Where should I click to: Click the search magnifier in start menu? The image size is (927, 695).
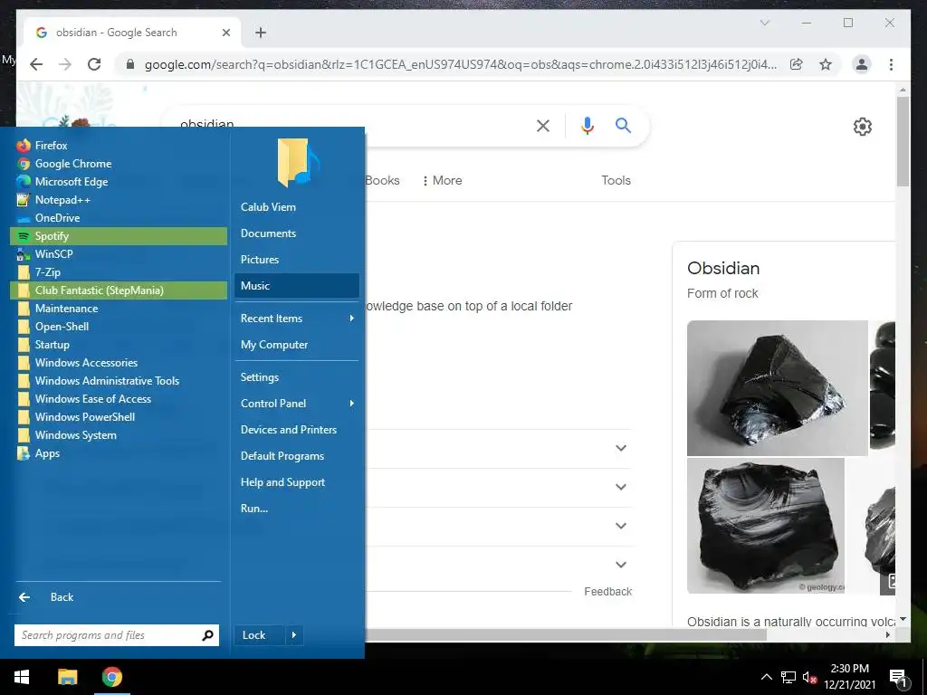207,635
